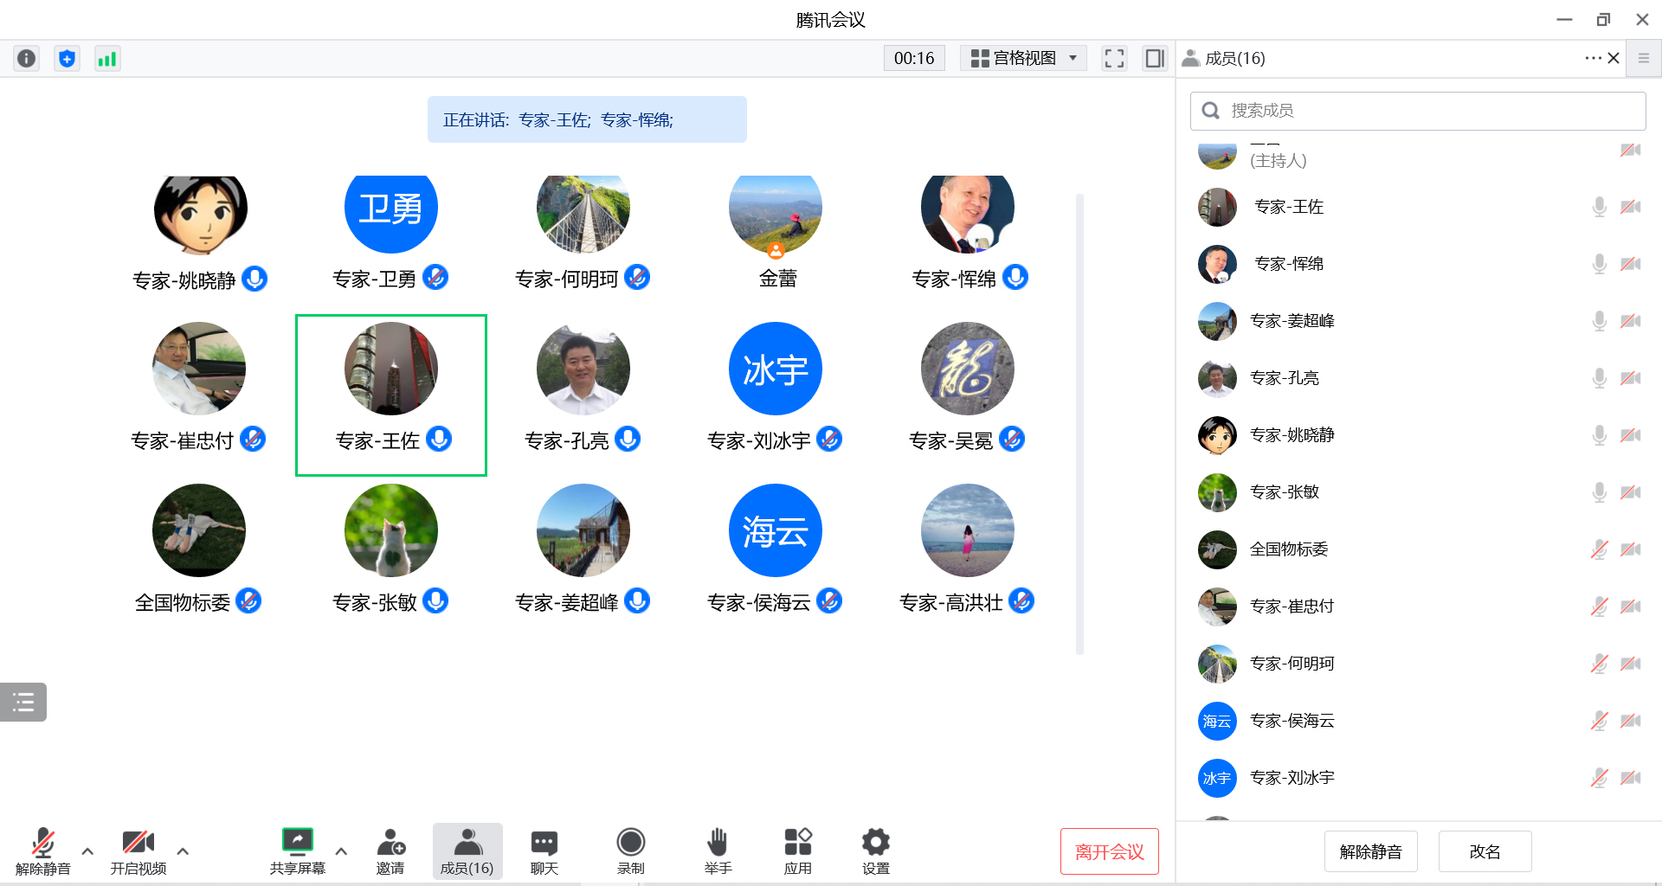Open the 应用 apps menu
The width and height of the screenshot is (1662, 886).
797,851
